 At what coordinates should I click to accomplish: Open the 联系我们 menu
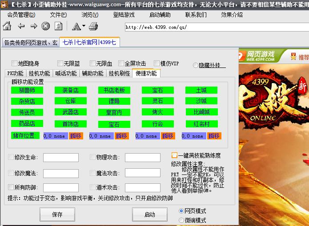click(196, 15)
